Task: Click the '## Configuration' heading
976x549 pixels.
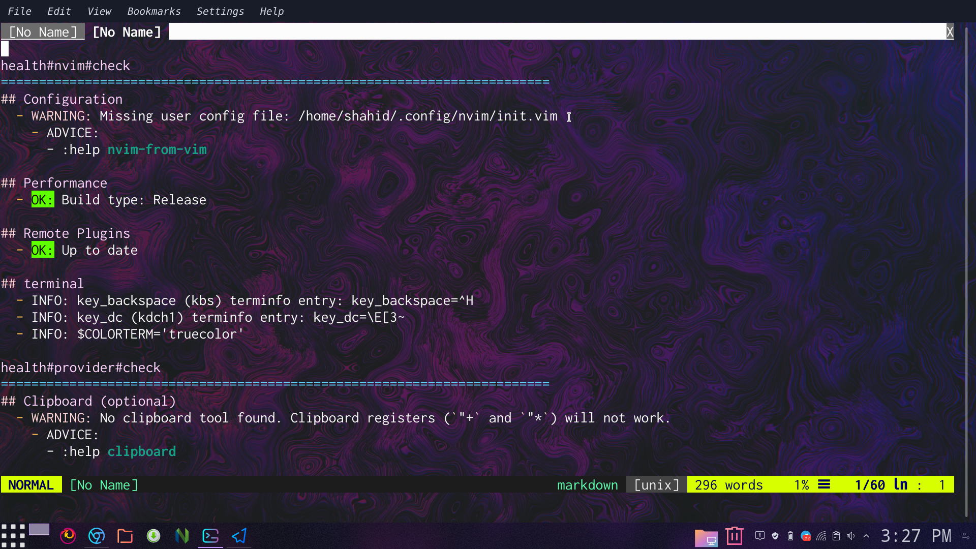Action: tap(62, 99)
